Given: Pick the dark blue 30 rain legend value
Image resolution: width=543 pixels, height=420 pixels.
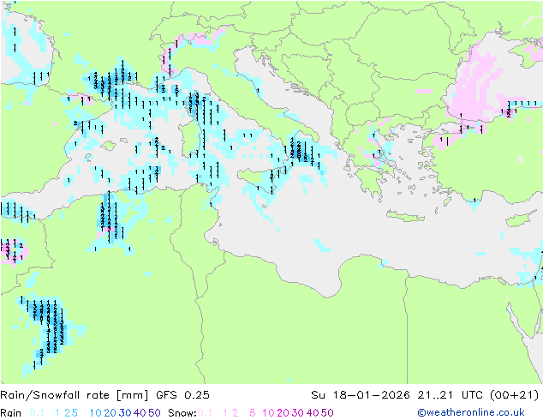Looking at the screenshot, I should [x=125, y=413].
